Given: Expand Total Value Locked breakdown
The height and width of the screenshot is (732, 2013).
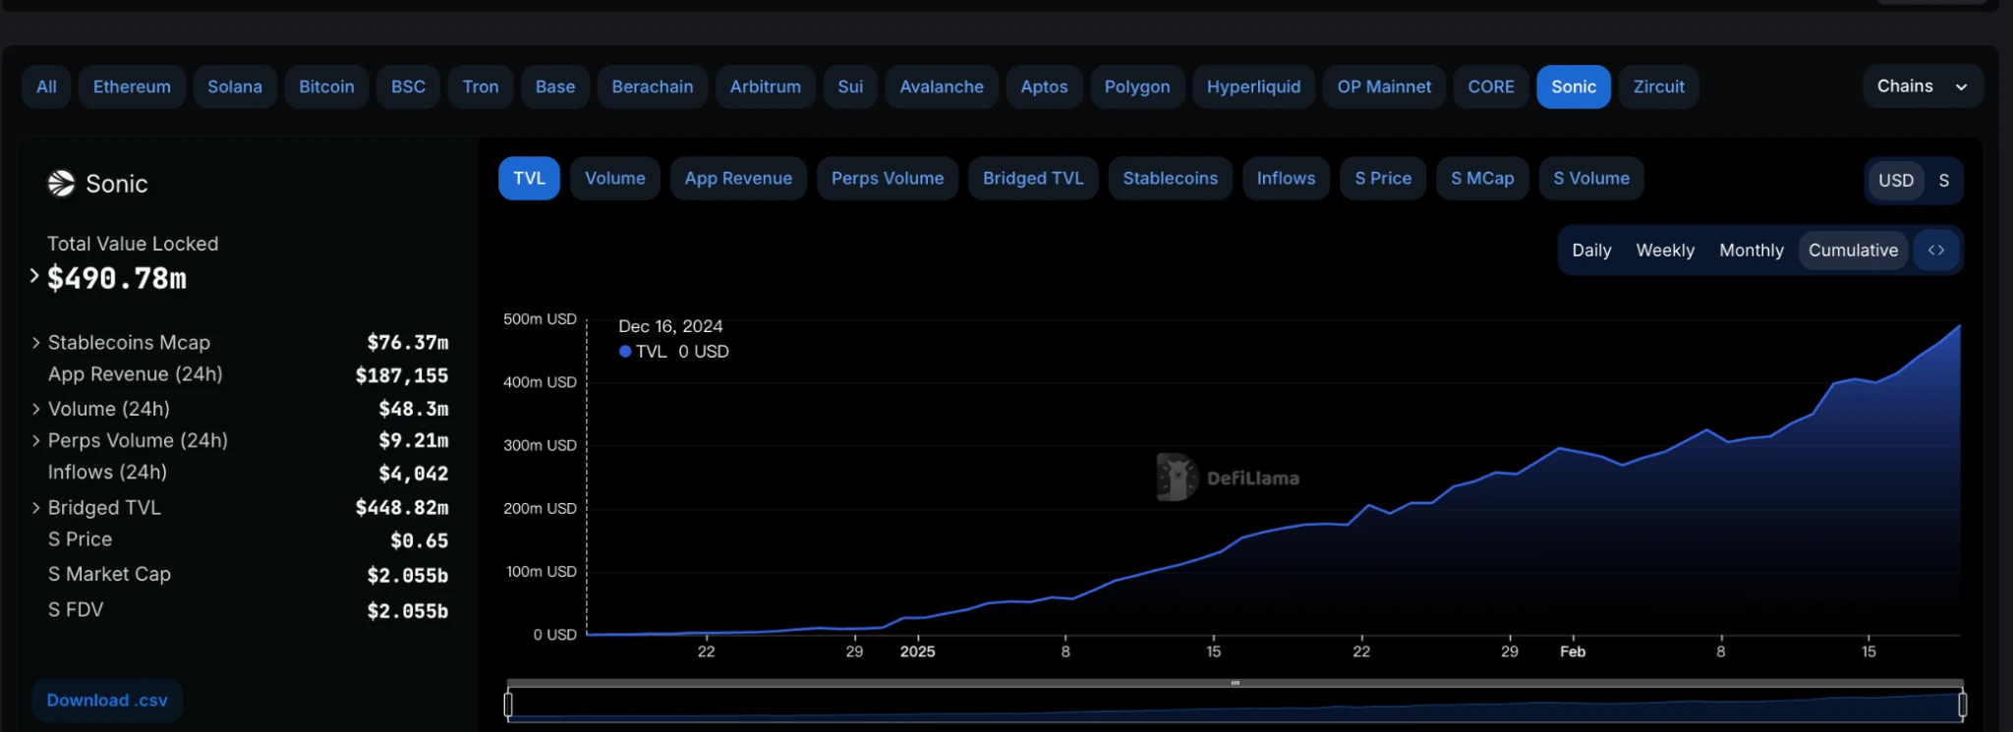Looking at the screenshot, I should click(34, 276).
